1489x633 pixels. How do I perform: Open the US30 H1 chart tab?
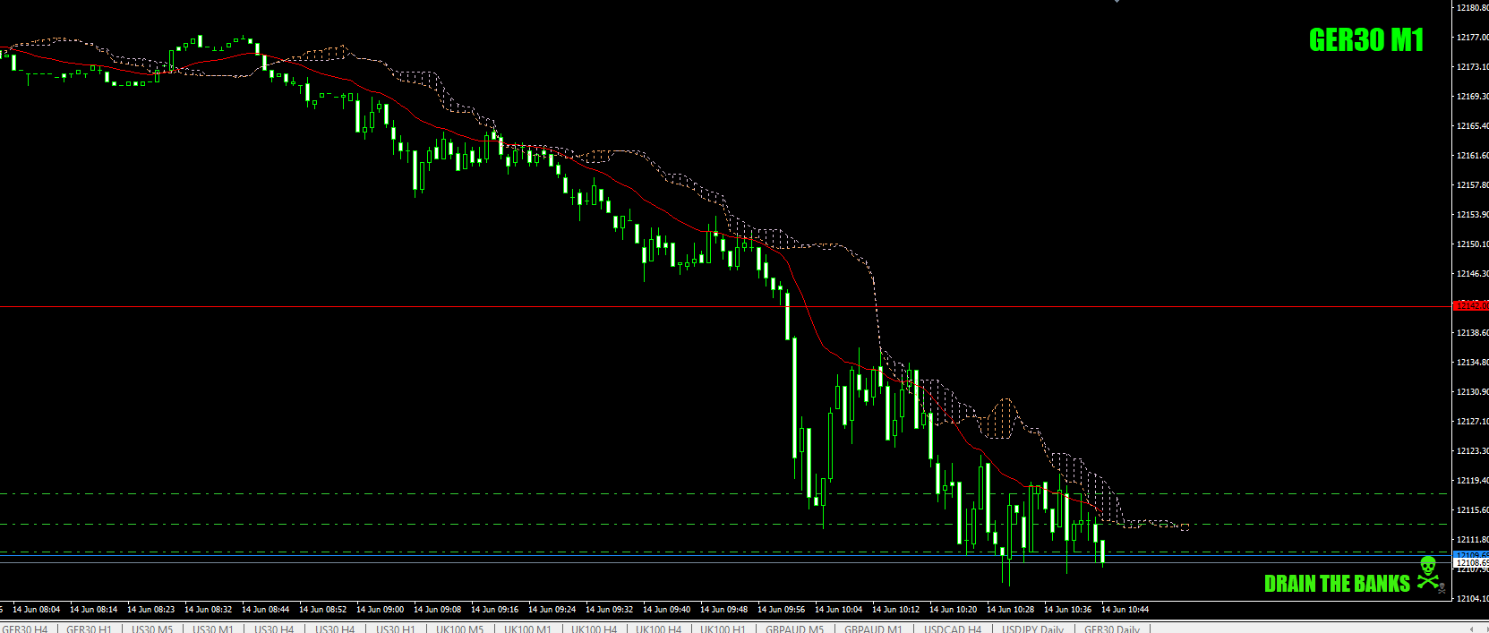coord(395,629)
